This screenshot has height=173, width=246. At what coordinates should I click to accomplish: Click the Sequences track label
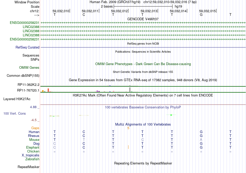point(31,55)
